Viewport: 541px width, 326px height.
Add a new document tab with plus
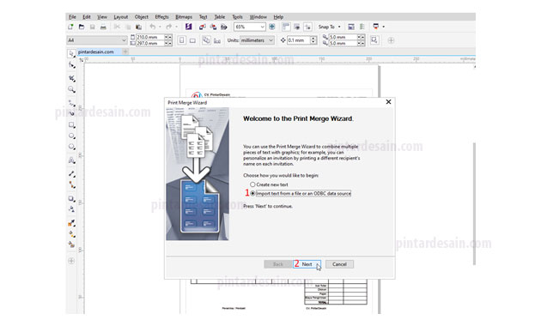tap(125, 51)
